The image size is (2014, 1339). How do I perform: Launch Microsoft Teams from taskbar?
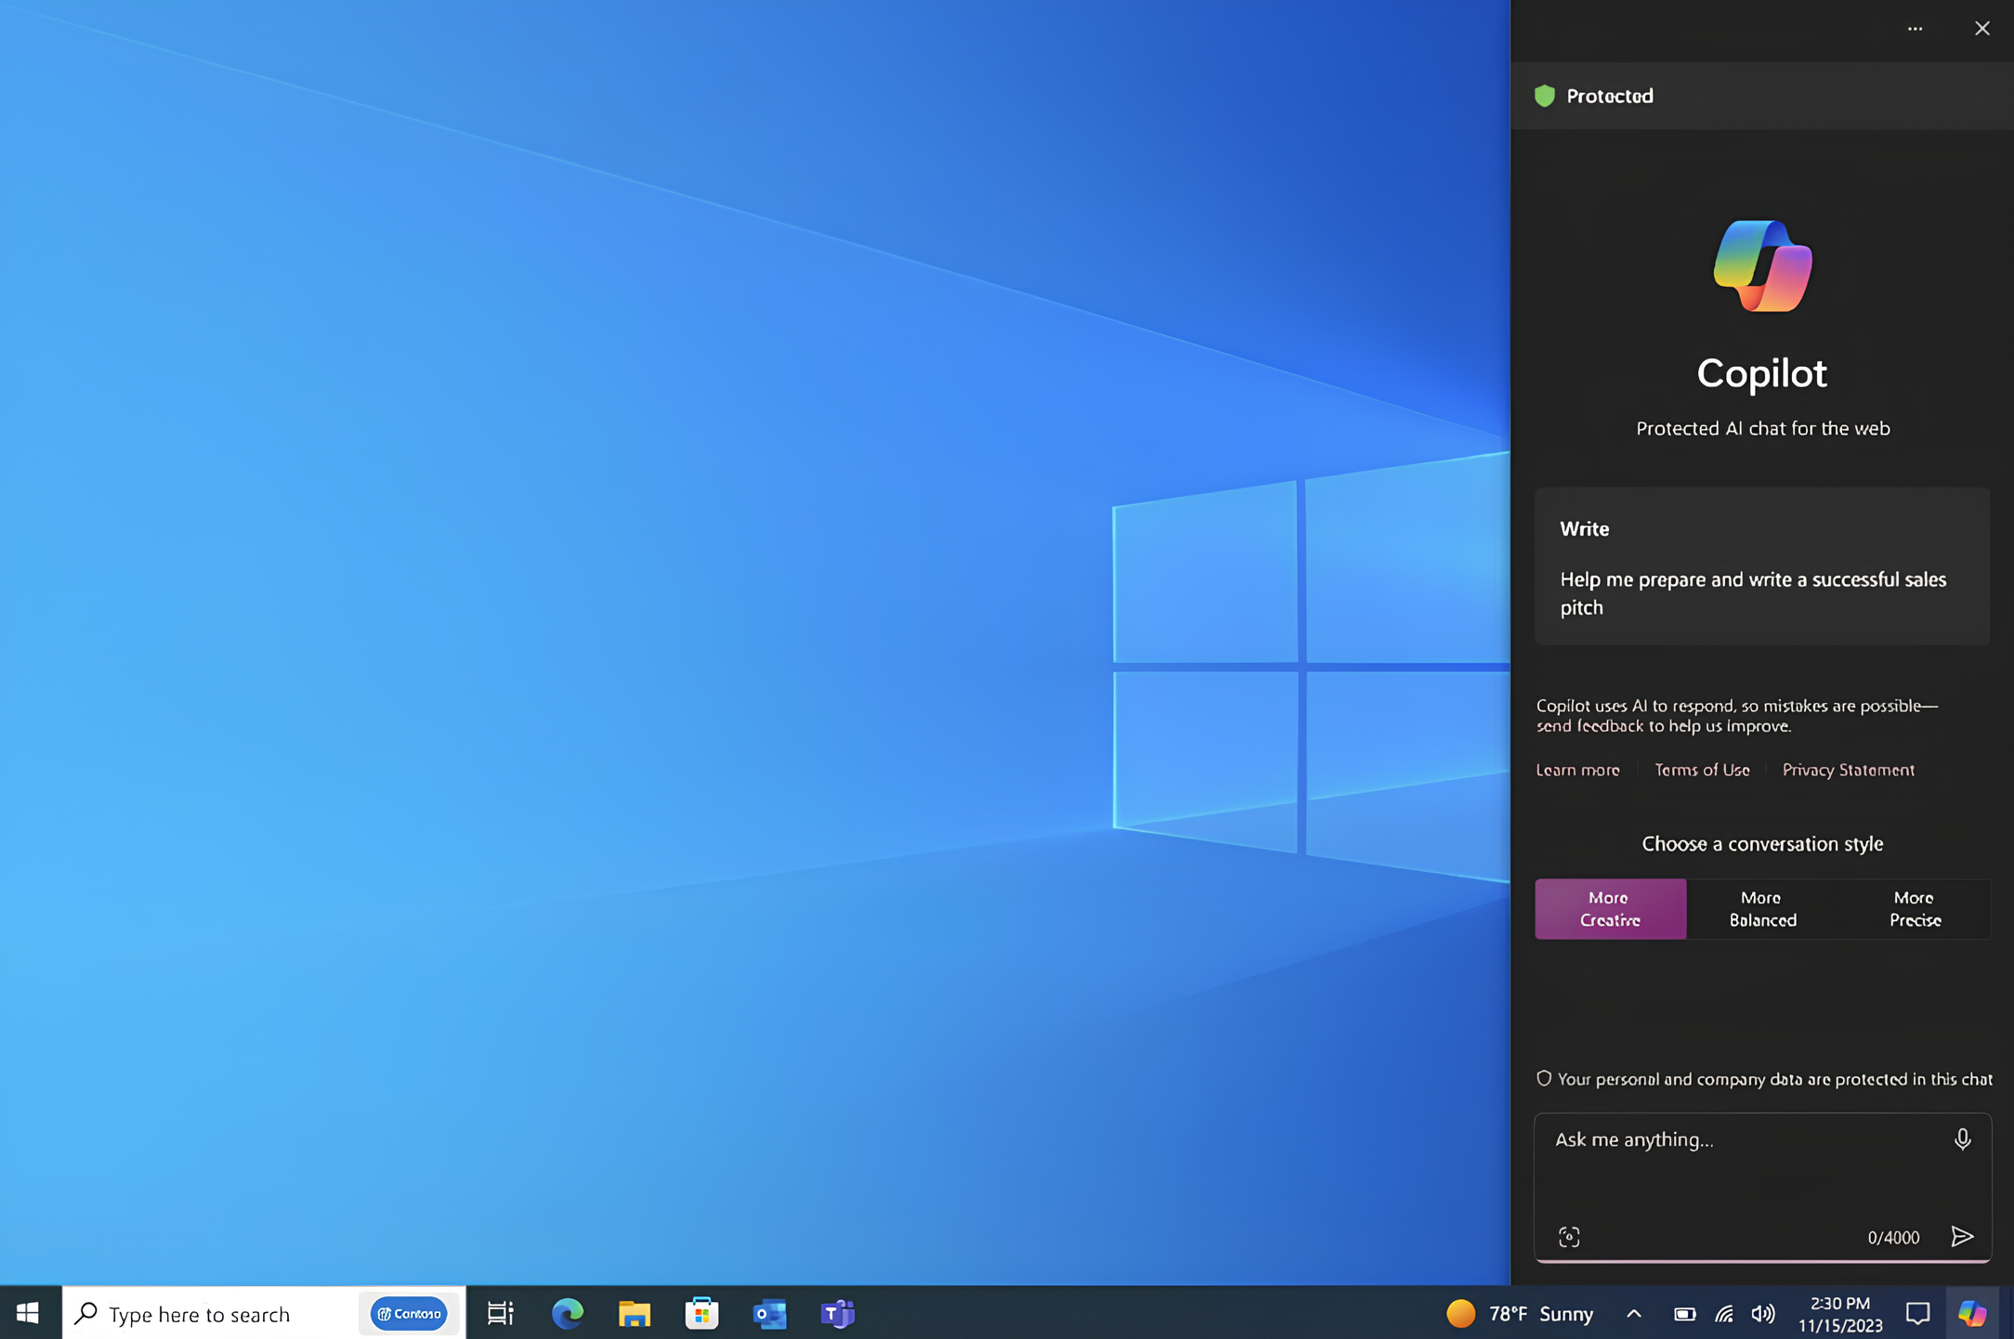click(837, 1313)
